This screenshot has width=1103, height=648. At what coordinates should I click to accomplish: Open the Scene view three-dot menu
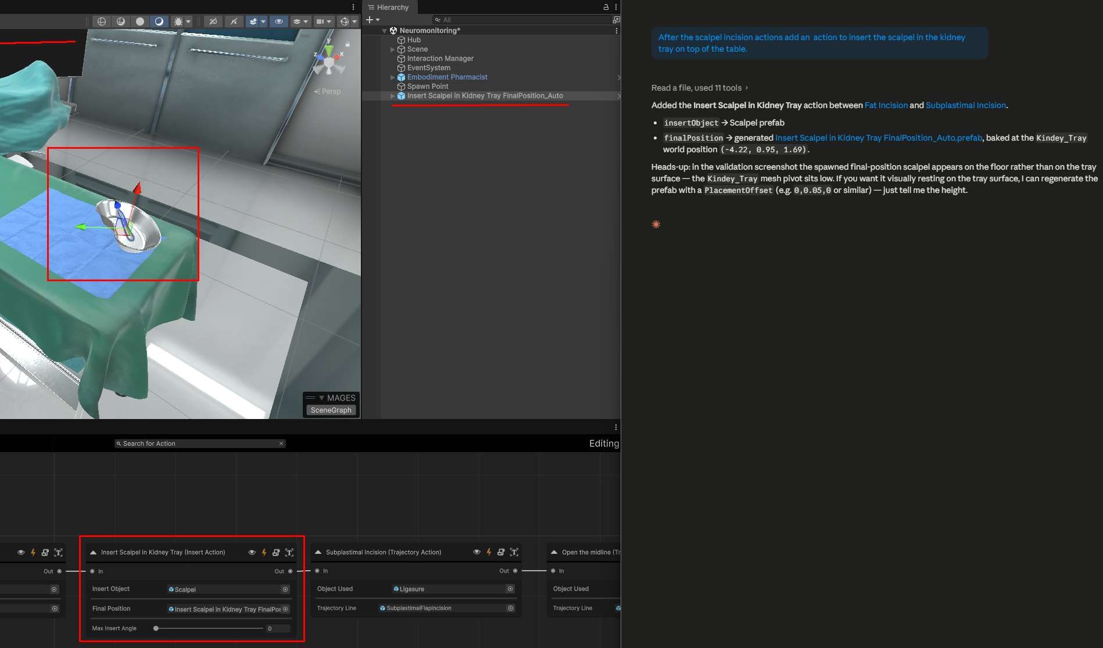pos(353,7)
